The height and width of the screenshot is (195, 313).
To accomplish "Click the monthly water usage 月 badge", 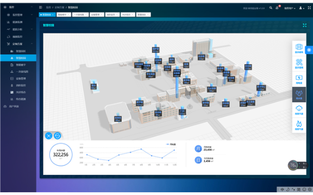I will coord(198,148).
